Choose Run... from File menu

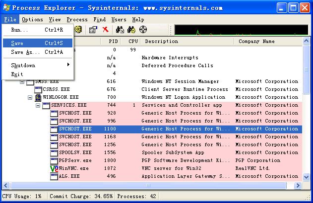(x=38, y=30)
